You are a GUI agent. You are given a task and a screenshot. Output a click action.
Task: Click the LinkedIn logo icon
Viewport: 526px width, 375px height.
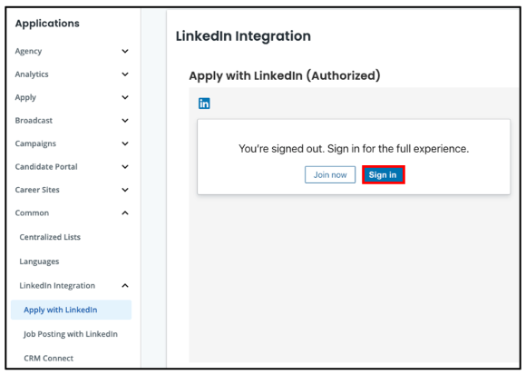pos(204,104)
